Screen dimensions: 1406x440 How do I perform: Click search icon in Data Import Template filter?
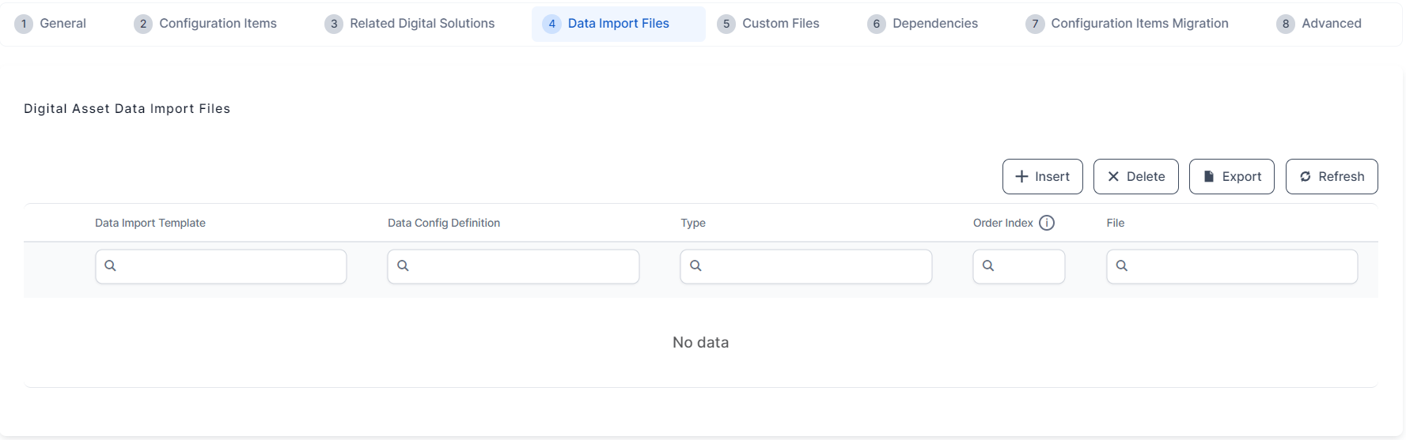coord(111,266)
